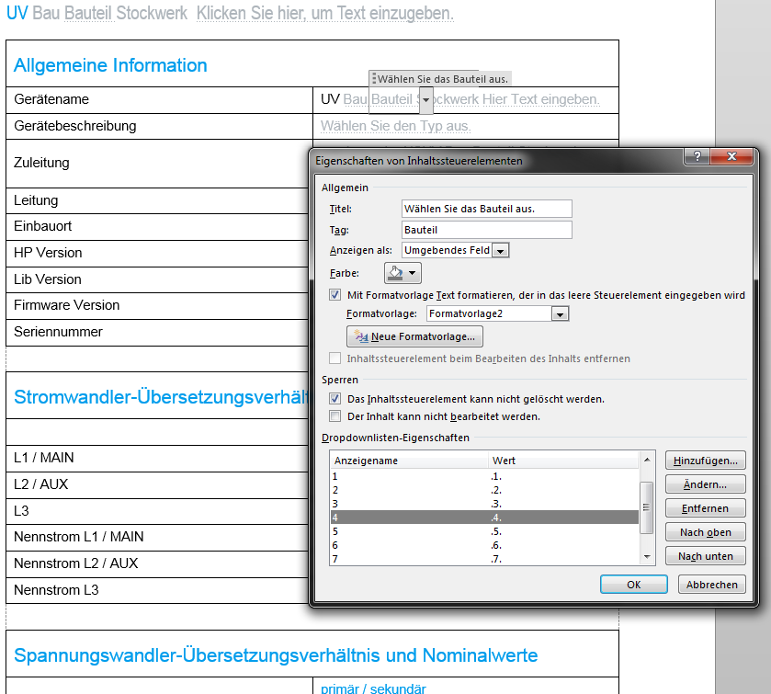This screenshot has height=694, width=771.
Task: Click the Neue Formatvorlage button
Action: (414, 337)
